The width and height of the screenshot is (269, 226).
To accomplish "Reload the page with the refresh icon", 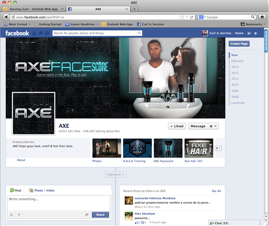I will click(192, 17).
